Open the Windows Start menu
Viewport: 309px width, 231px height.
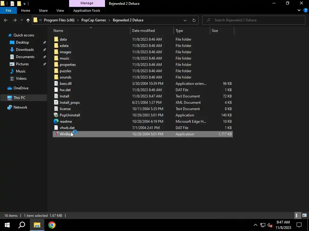(x=7, y=225)
